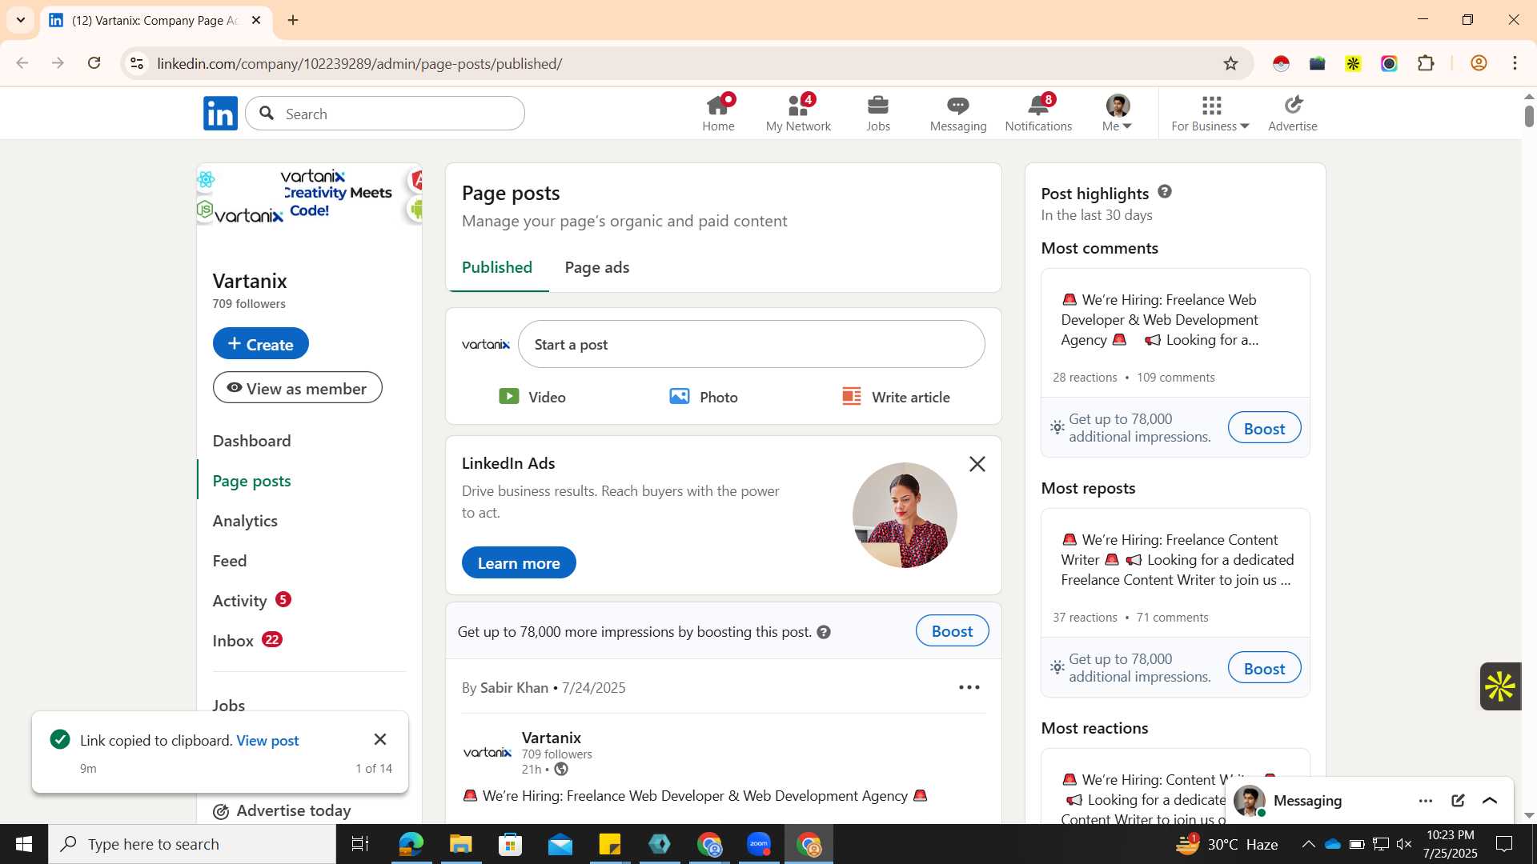Viewport: 1537px width, 864px height.
Task: Click View as member button
Action: point(298,388)
